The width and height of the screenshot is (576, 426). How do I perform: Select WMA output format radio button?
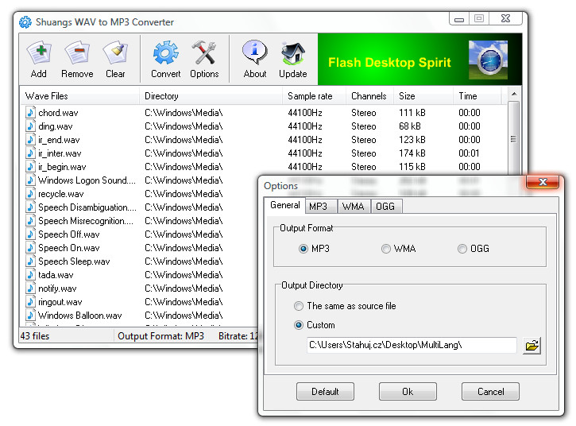385,249
